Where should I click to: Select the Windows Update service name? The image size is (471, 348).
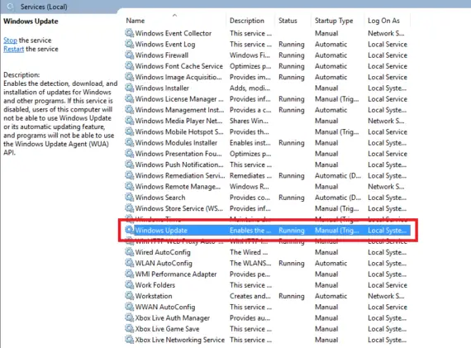[161, 230]
